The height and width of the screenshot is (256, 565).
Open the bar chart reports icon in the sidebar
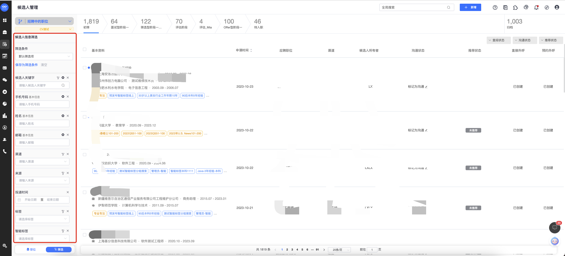pos(5,116)
